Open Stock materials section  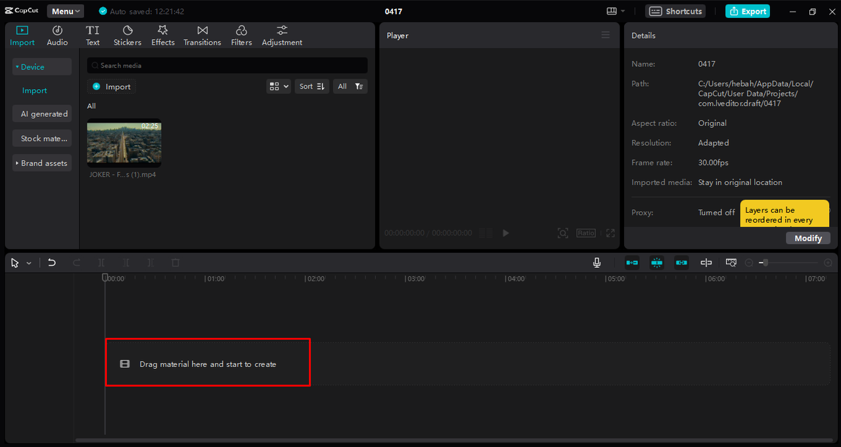(x=42, y=138)
